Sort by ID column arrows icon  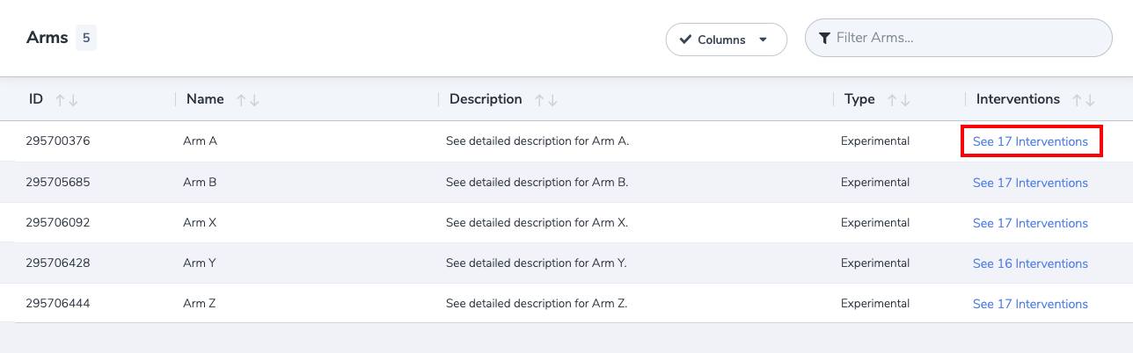tap(67, 100)
